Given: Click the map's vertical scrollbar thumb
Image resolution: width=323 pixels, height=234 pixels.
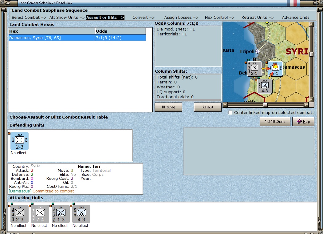Looking at the screenshot, I should [311, 54].
